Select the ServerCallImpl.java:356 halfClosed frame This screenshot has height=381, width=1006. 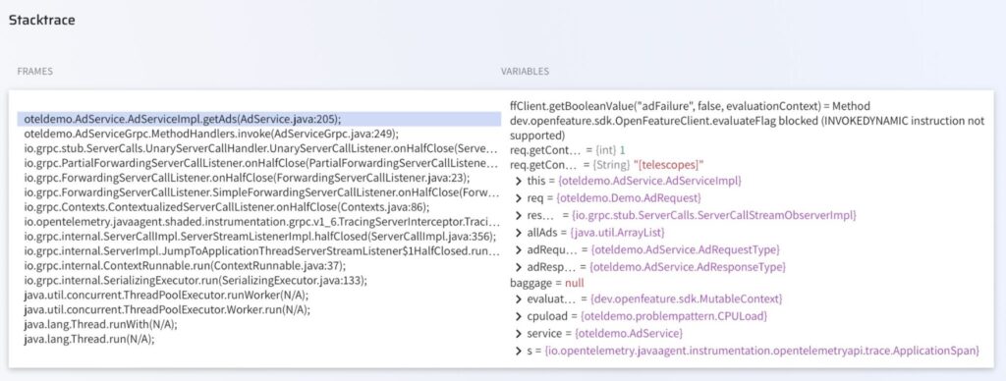(259, 237)
